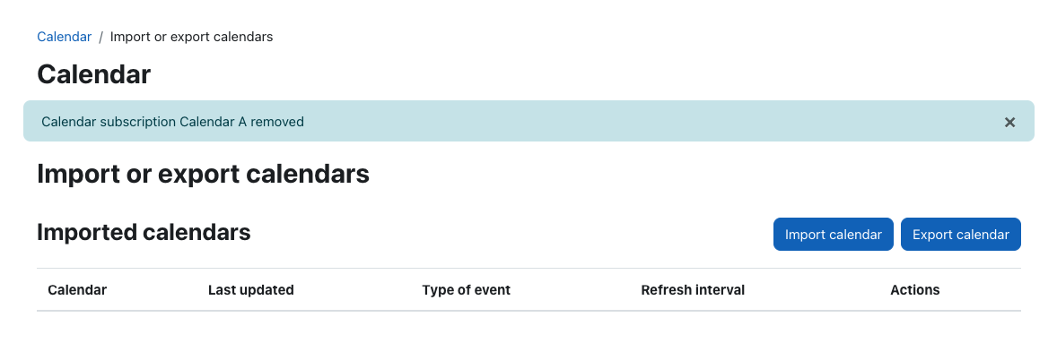Click the Type of event column header

coord(466,290)
